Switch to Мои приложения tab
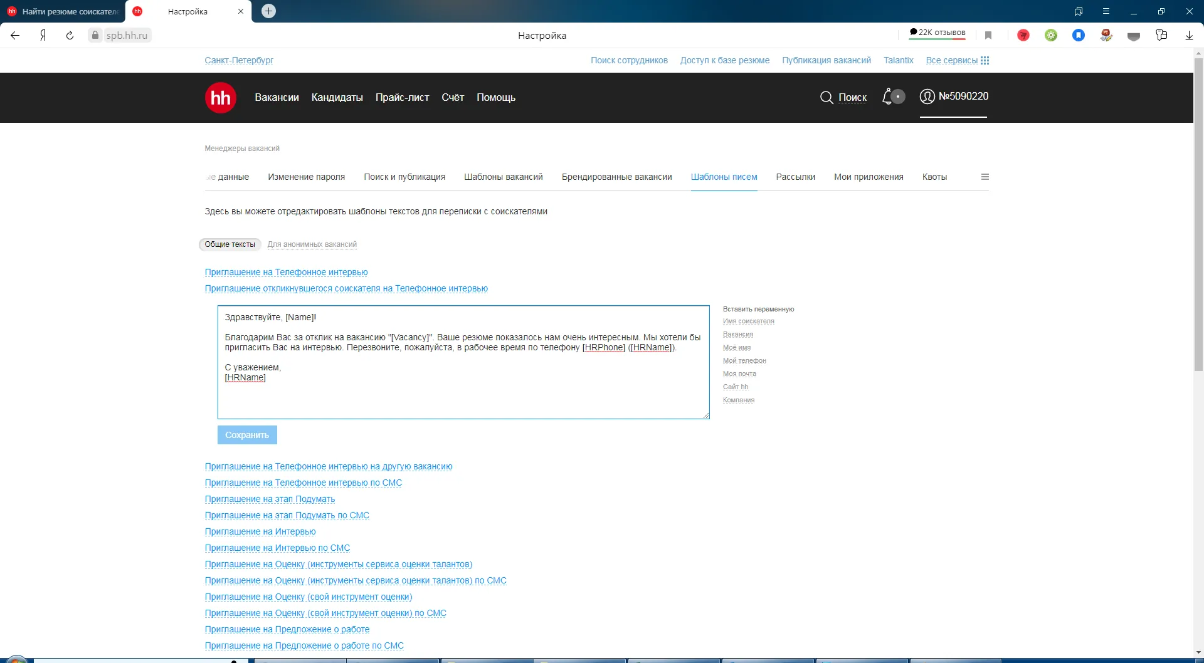The width and height of the screenshot is (1204, 663). pos(869,177)
